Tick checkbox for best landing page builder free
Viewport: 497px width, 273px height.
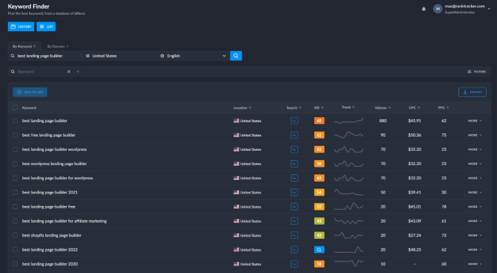pos(15,207)
